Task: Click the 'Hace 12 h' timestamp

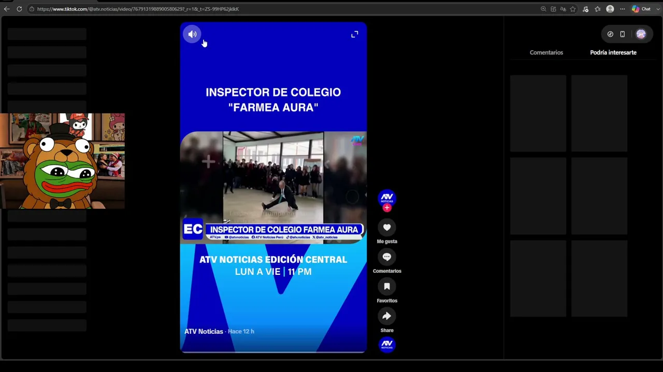Action: click(x=241, y=332)
